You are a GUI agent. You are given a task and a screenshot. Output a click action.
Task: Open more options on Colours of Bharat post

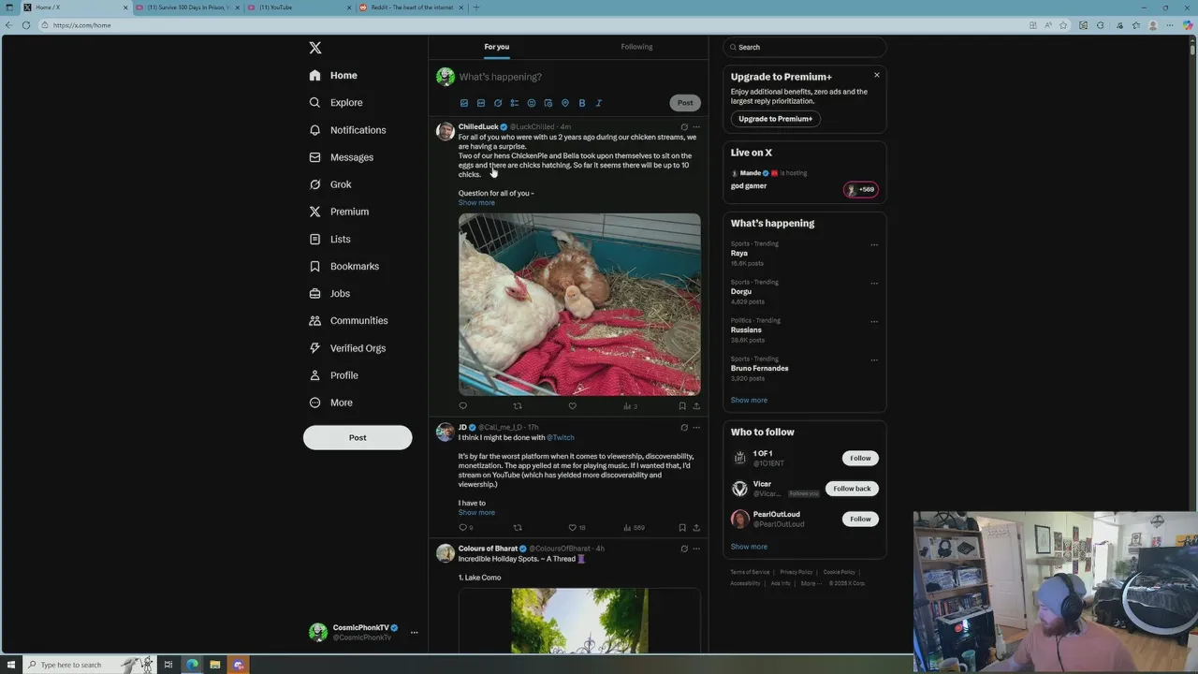(696, 549)
